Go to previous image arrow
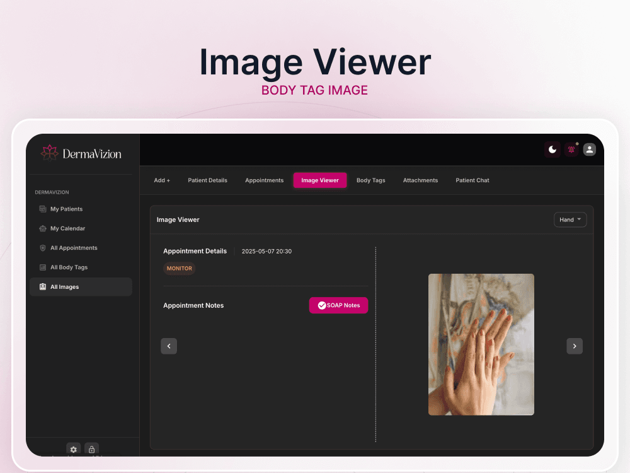This screenshot has width=630, height=473. click(x=169, y=346)
